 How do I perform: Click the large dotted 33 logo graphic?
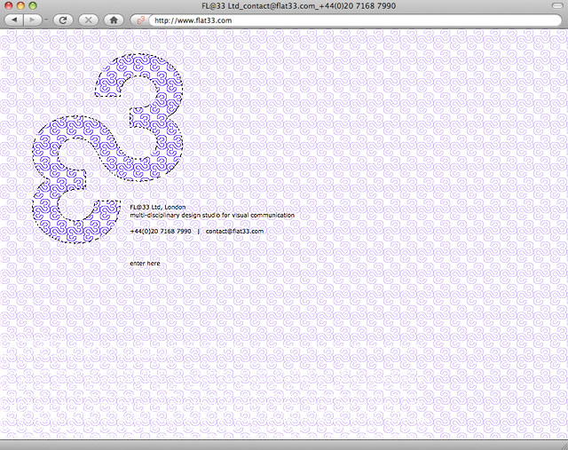tap(107, 148)
